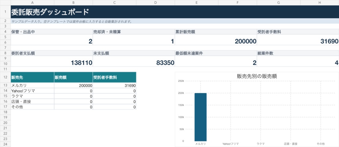Select the 販売先 table header
This screenshot has width=339, height=147.
tap(32, 77)
